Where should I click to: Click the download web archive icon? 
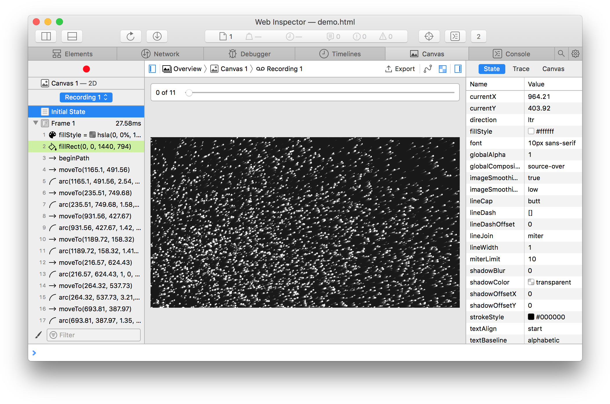157,37
